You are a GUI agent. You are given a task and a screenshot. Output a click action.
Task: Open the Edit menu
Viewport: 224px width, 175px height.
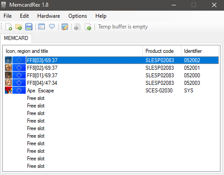(24, 16)
